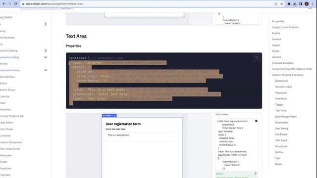Image resolution: width=317 pixels, height=178 pixels.
Task: Bookmark this page with the star icon
Action: 282,4
